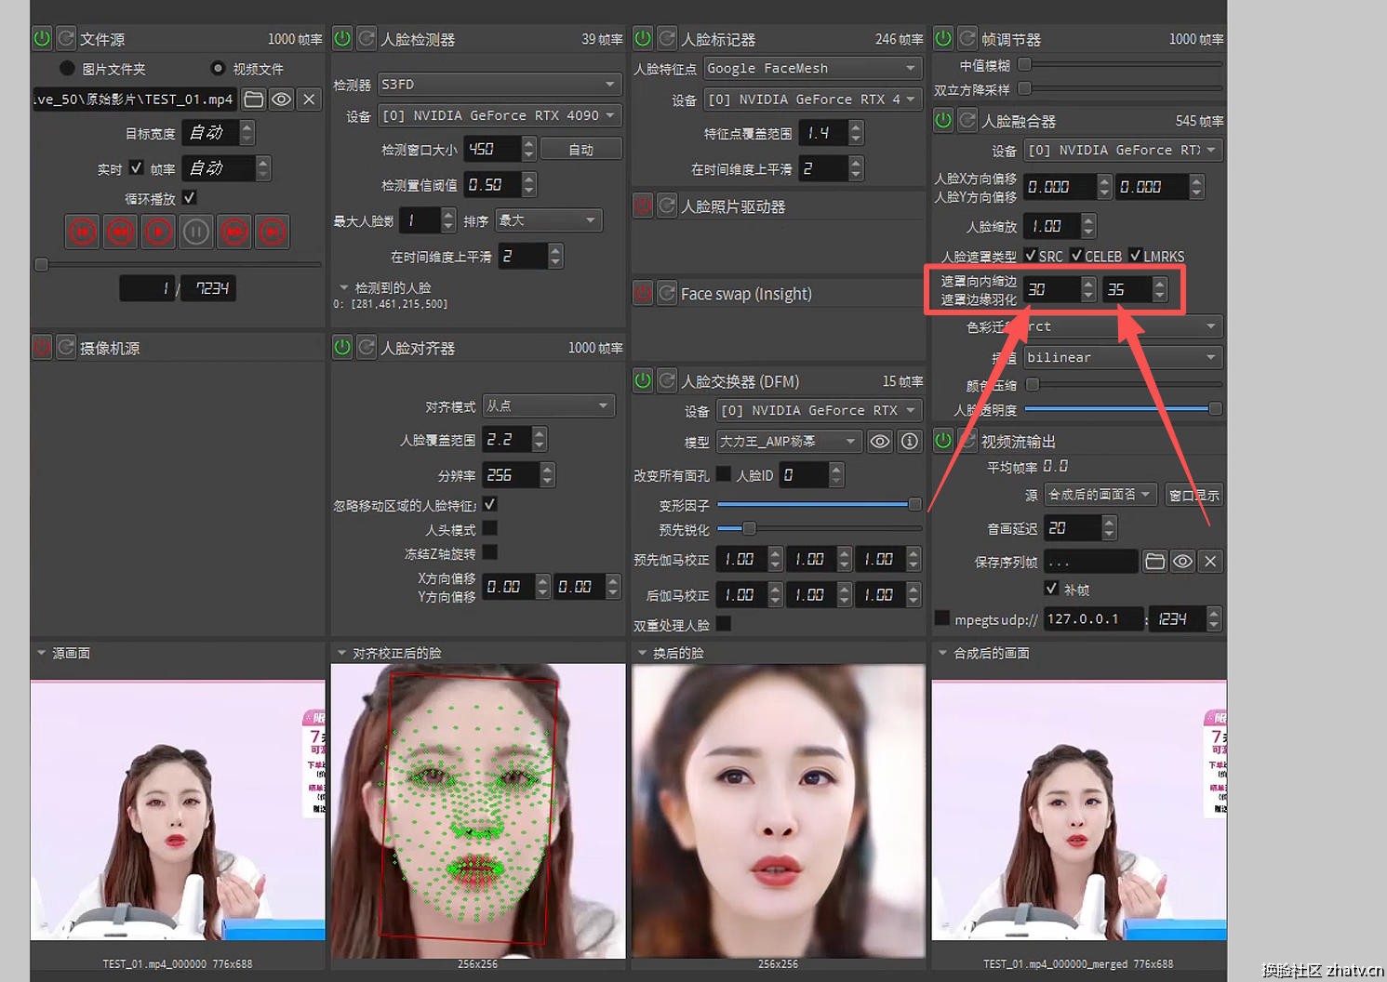This screenshot has width=1387, height=982.
Task: Click the power icon for 文件源 module
Action: [x=42, y=39]
